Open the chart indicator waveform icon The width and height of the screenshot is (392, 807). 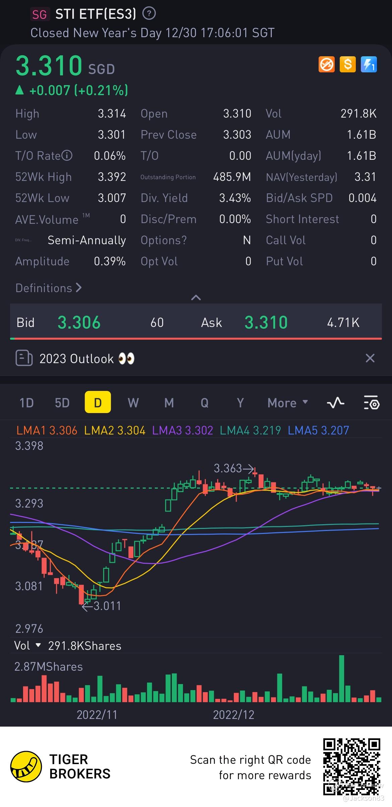(335, 402)
